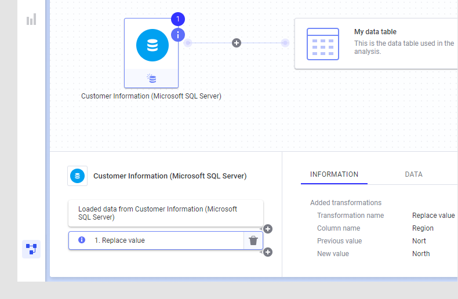
Task: Click the 'New value' label
Action: [x=333, y=254]
